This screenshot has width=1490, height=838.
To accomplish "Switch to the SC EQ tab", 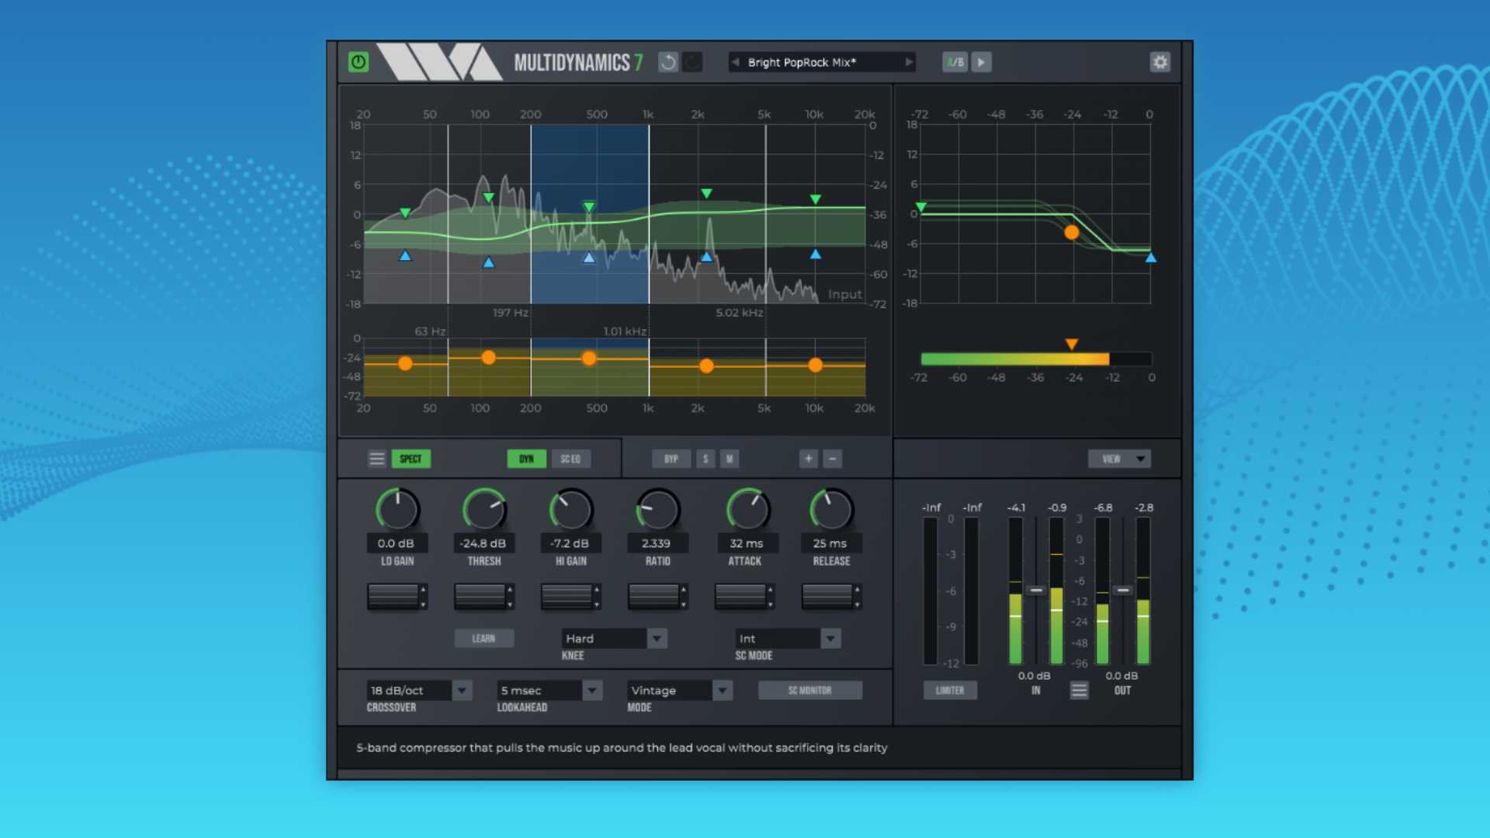I will tap(570, 459).
